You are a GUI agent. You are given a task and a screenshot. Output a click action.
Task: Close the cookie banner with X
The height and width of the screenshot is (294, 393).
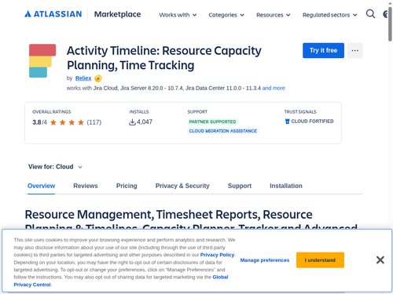pos(380,260)
